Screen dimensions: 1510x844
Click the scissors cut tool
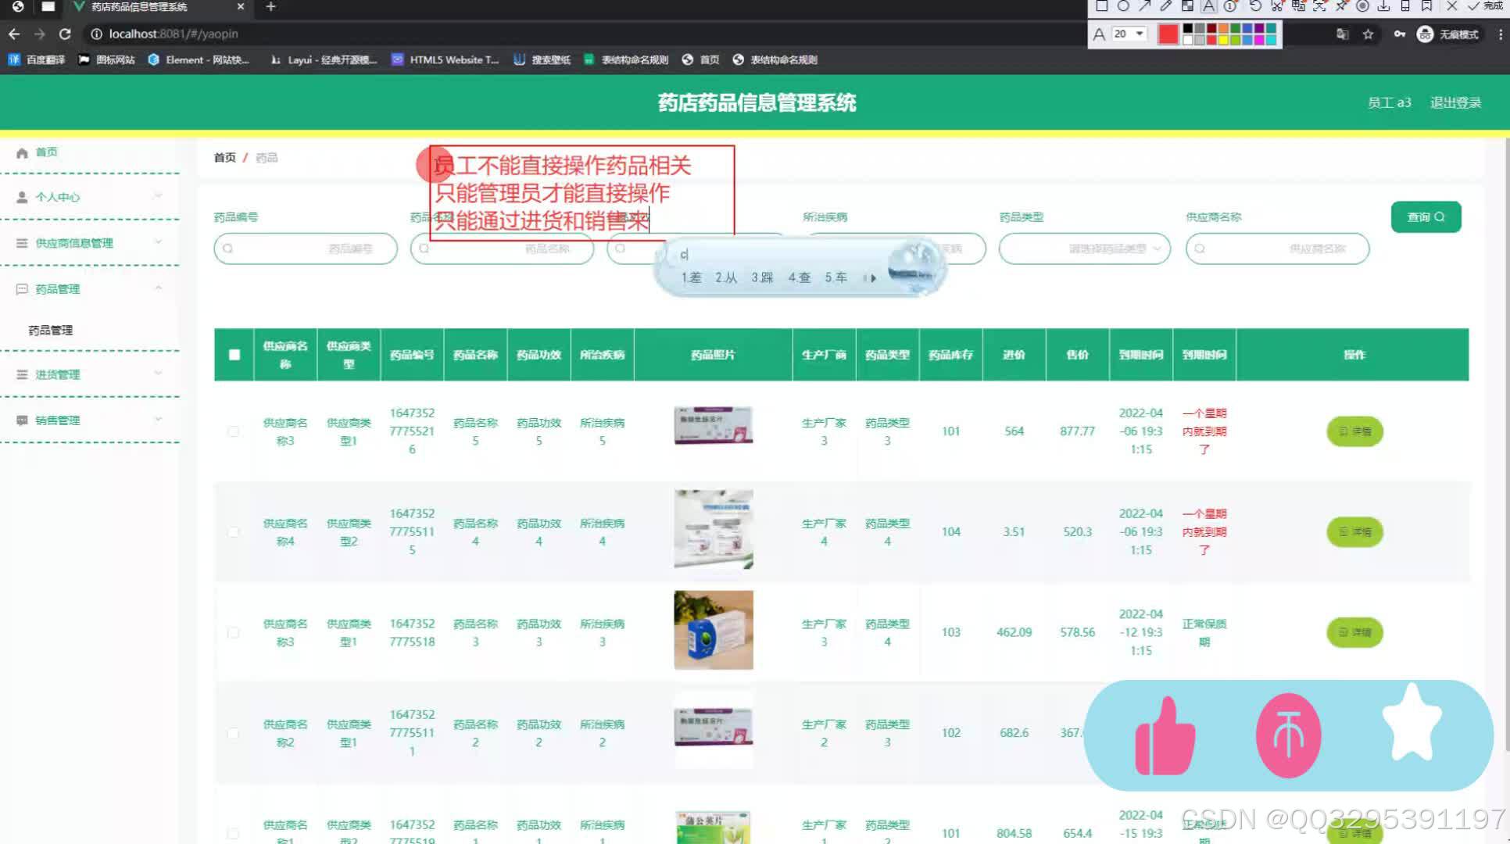tap(1277, 5)
